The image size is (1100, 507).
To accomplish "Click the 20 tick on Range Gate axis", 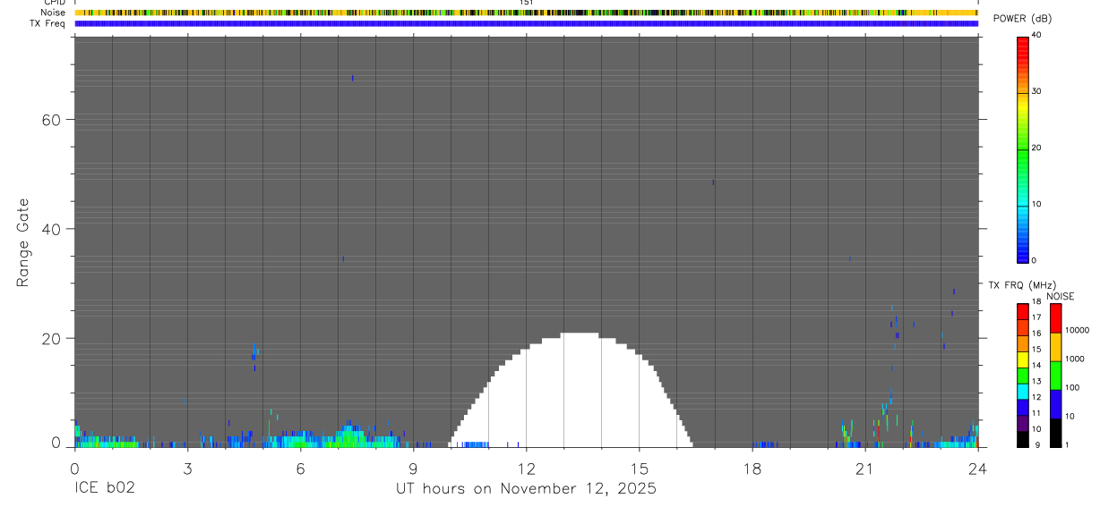I will point(50,338).
